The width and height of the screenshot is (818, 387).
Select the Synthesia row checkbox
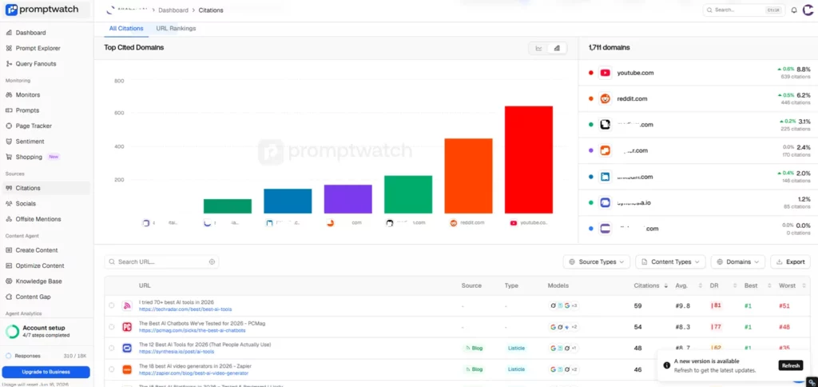[112, 348]
